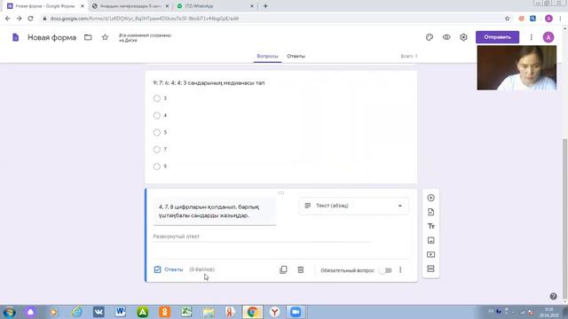568x319 pixels.
Task: Switch to the second browser tab
Action: 130,6
